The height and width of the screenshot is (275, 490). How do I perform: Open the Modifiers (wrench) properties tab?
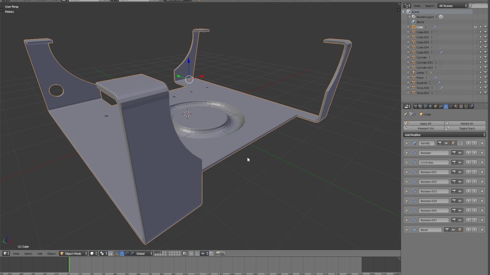tap(446, 107)
